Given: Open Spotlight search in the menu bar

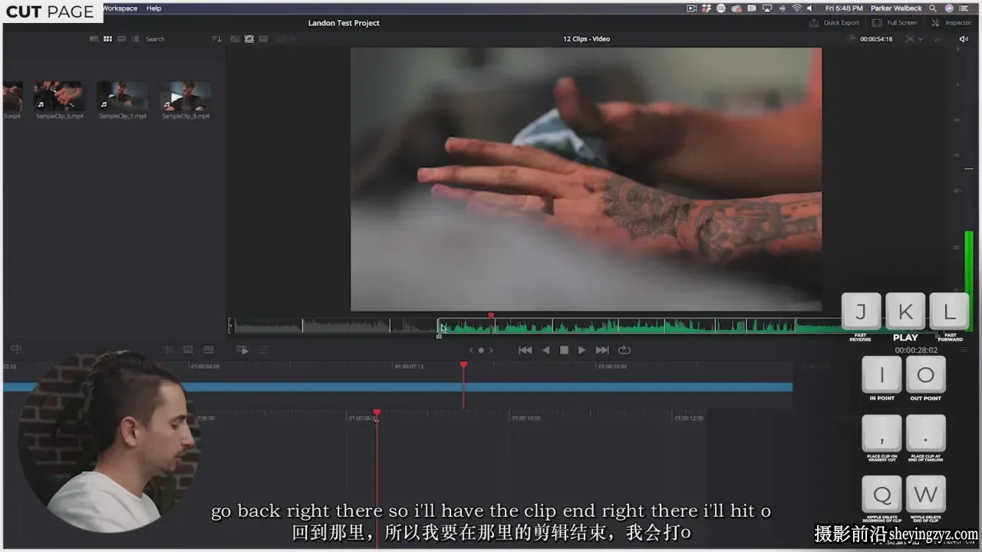Looking at the screenshot, I should (933, 8).
